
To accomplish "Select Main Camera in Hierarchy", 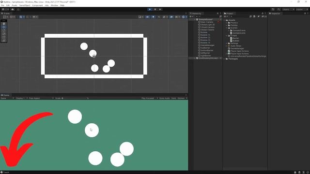I will [207, 22].
